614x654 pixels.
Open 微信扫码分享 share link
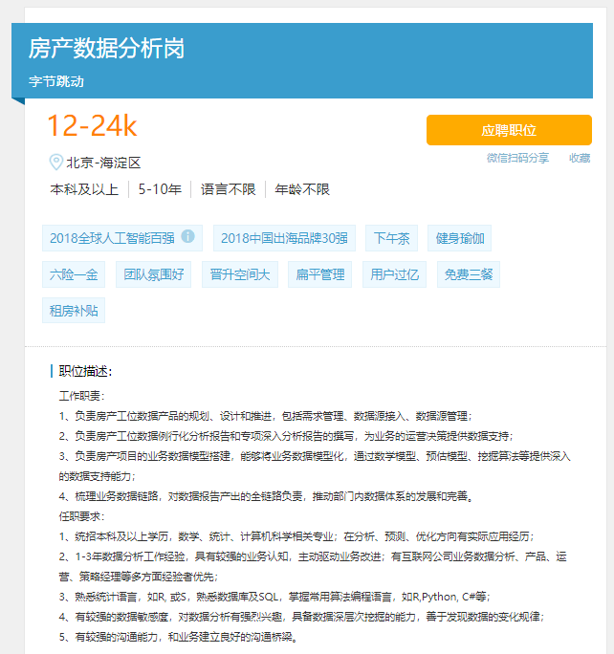pyautogui.click(x=517, y=158)
